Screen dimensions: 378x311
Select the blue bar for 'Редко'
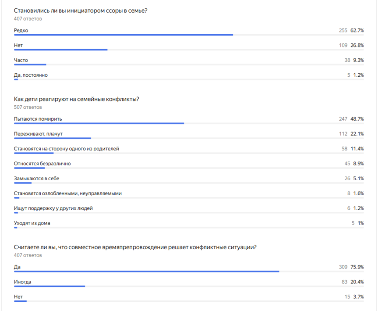tap(124, 35)
